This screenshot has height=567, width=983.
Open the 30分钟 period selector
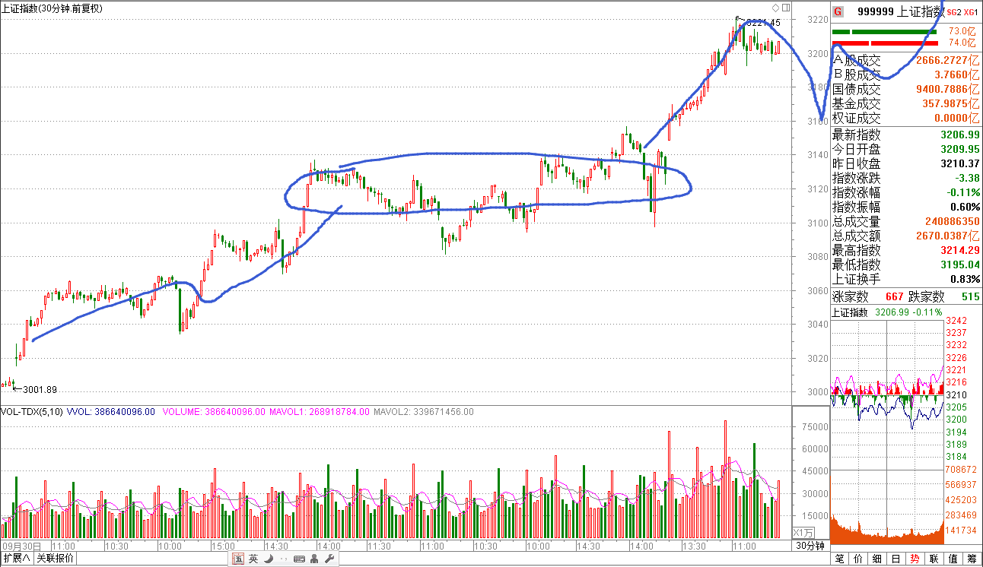point(810,546)
